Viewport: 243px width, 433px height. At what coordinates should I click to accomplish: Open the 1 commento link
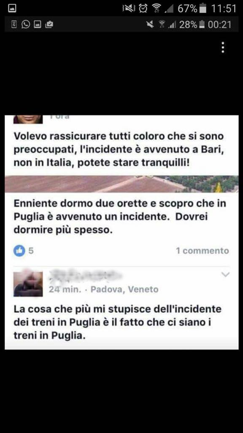click(x=202, y=251)
